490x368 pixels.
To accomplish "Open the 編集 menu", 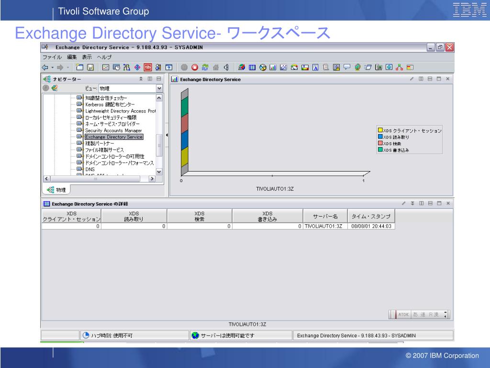I will pyautogui.click(x=72, y=57).
